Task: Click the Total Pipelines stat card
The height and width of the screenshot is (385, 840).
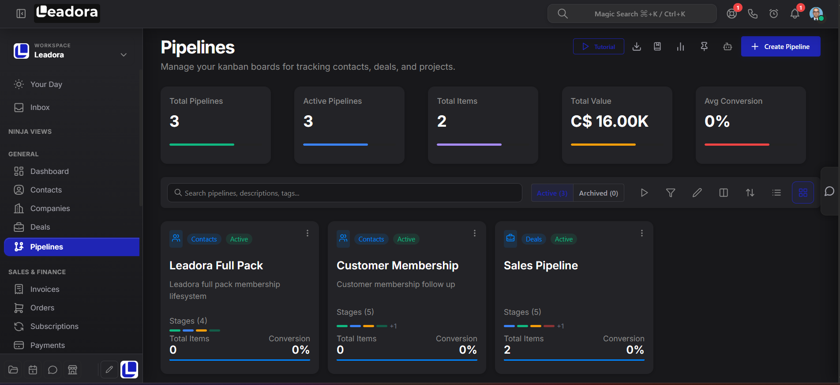Action: 216,125
